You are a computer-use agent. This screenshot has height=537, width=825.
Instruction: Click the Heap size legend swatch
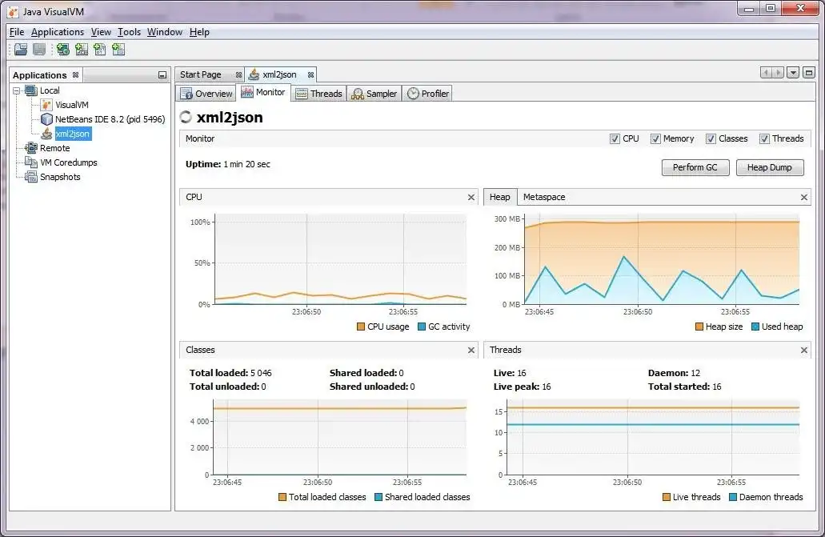pyautogui.click(x=699, y=327)
